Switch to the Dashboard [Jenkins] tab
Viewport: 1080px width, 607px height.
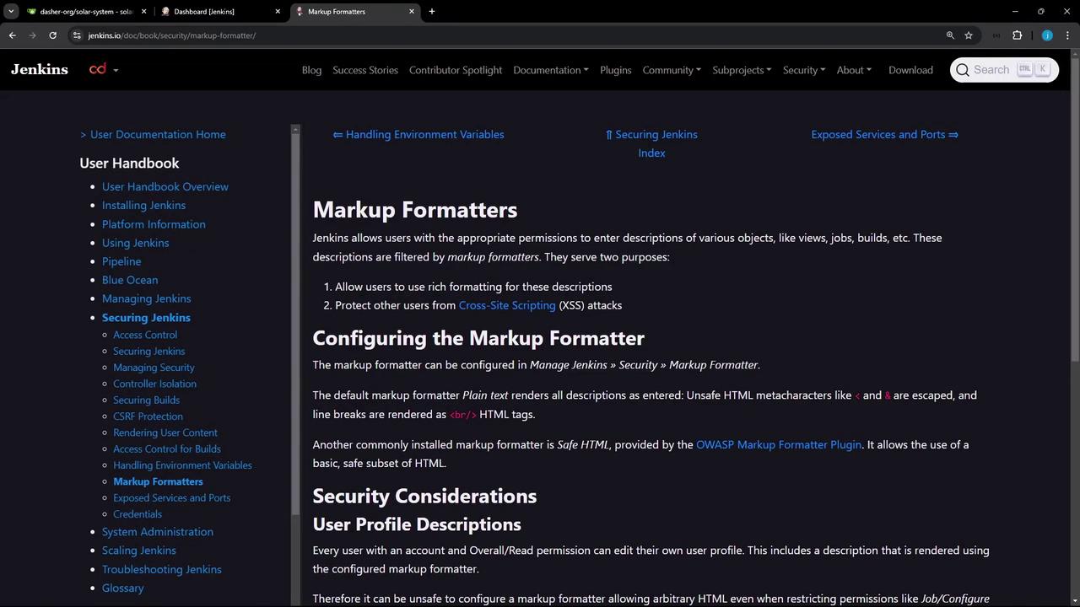pyautogui.click(x=221, y=12)
